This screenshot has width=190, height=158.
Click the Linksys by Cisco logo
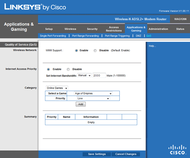35,7
